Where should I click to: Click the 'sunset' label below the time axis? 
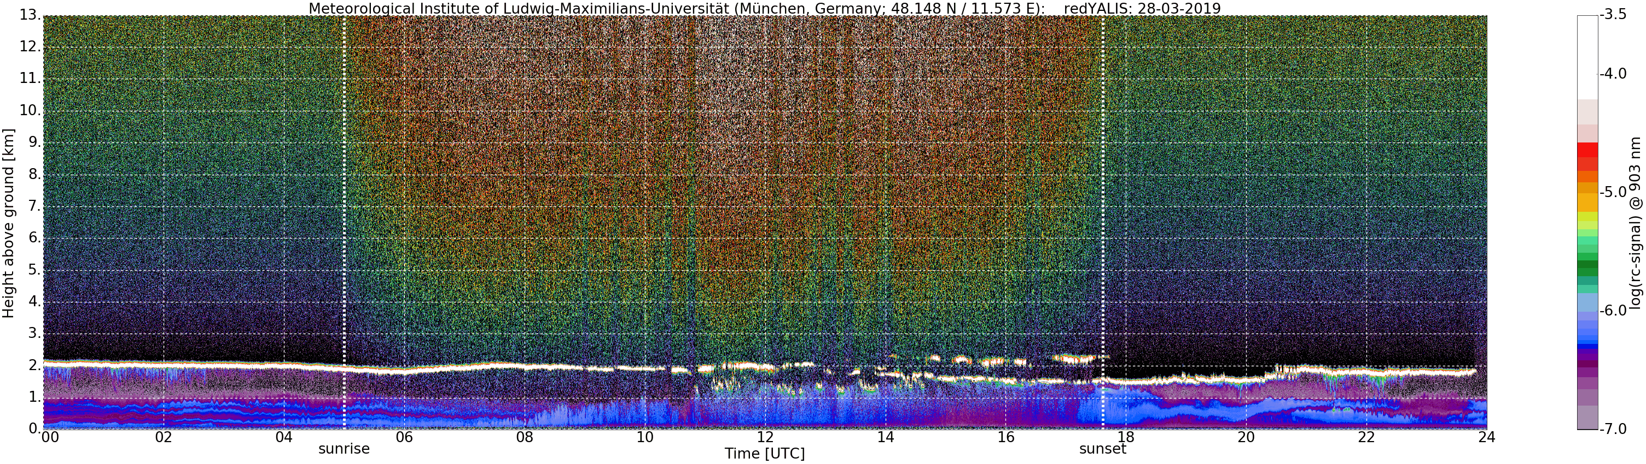1102,449
